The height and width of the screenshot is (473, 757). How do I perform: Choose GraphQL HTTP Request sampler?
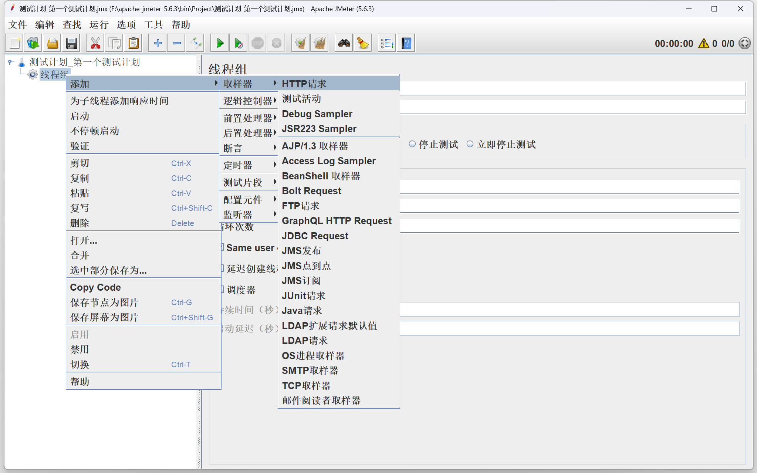click(339, 220)
